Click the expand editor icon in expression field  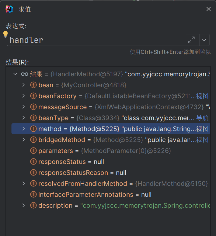click(x=191, y=40)
